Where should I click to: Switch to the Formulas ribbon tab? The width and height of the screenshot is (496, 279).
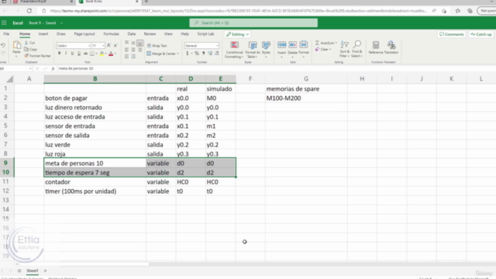click(111, 34)
